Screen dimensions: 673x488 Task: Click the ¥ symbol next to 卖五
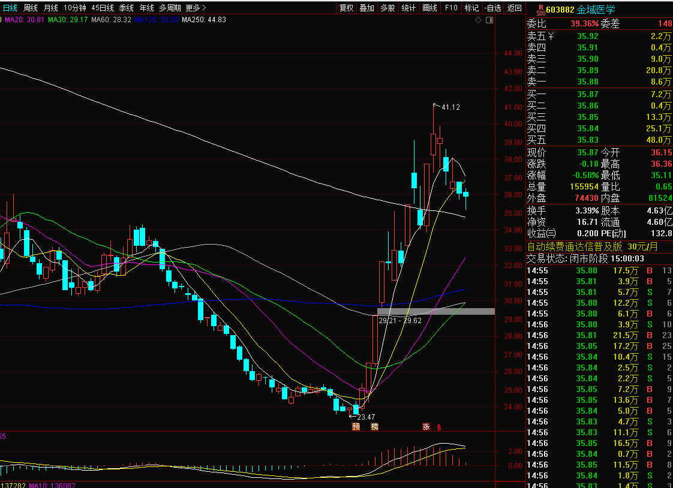pyautogui.click(x=551, y=37)
